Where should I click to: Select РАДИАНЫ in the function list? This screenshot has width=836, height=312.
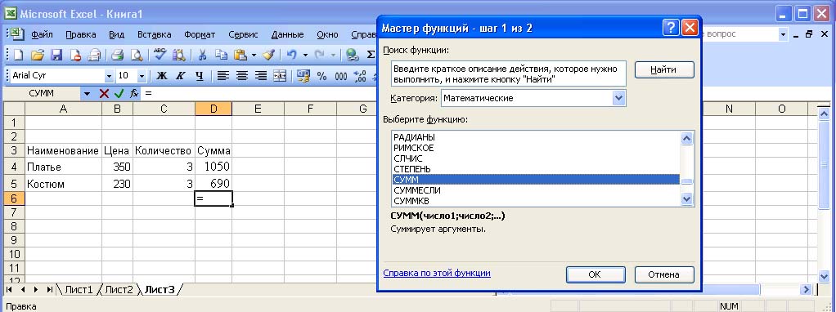(535, 137)
